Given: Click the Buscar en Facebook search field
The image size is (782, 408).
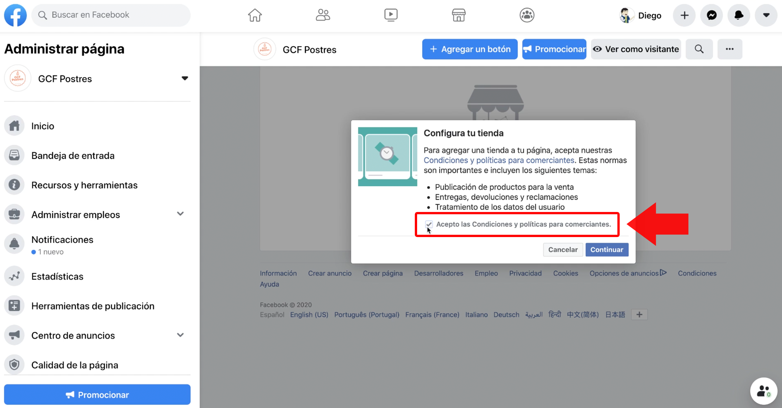Looking at the screenshot, I should click(x=111, y=15).
